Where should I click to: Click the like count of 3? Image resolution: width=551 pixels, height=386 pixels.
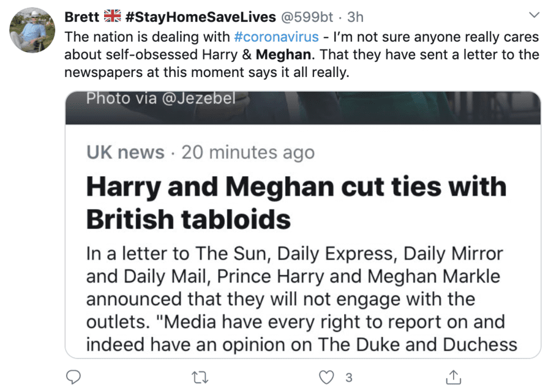pos(349,377)
